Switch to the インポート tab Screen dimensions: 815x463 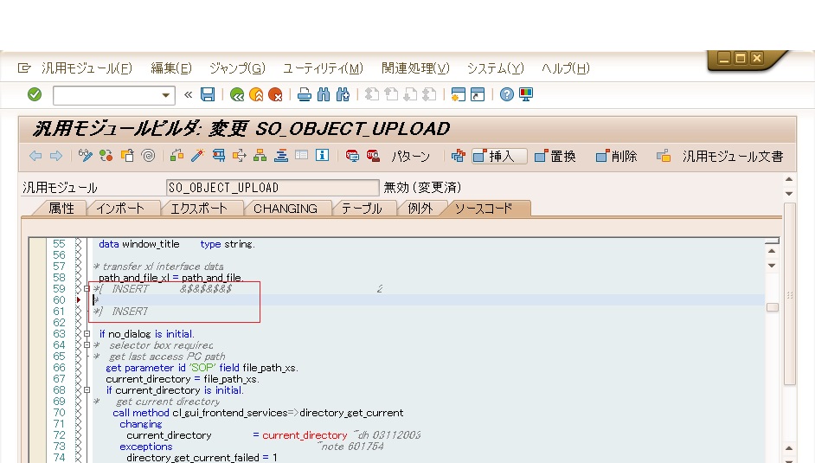coord(125,209)
